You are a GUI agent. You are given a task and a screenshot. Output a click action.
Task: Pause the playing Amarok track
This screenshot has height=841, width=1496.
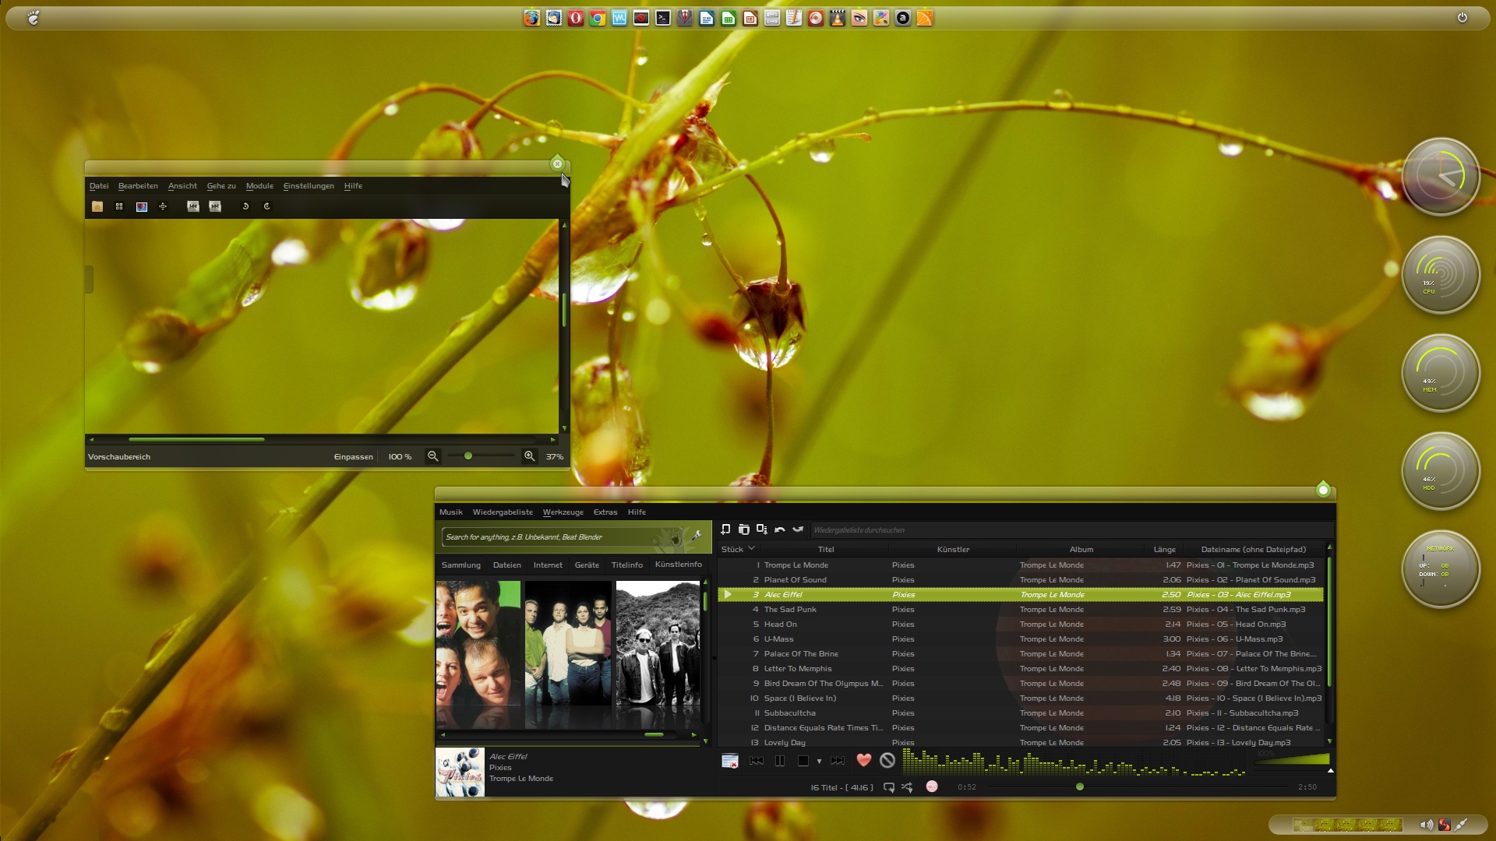click(780, 761)
